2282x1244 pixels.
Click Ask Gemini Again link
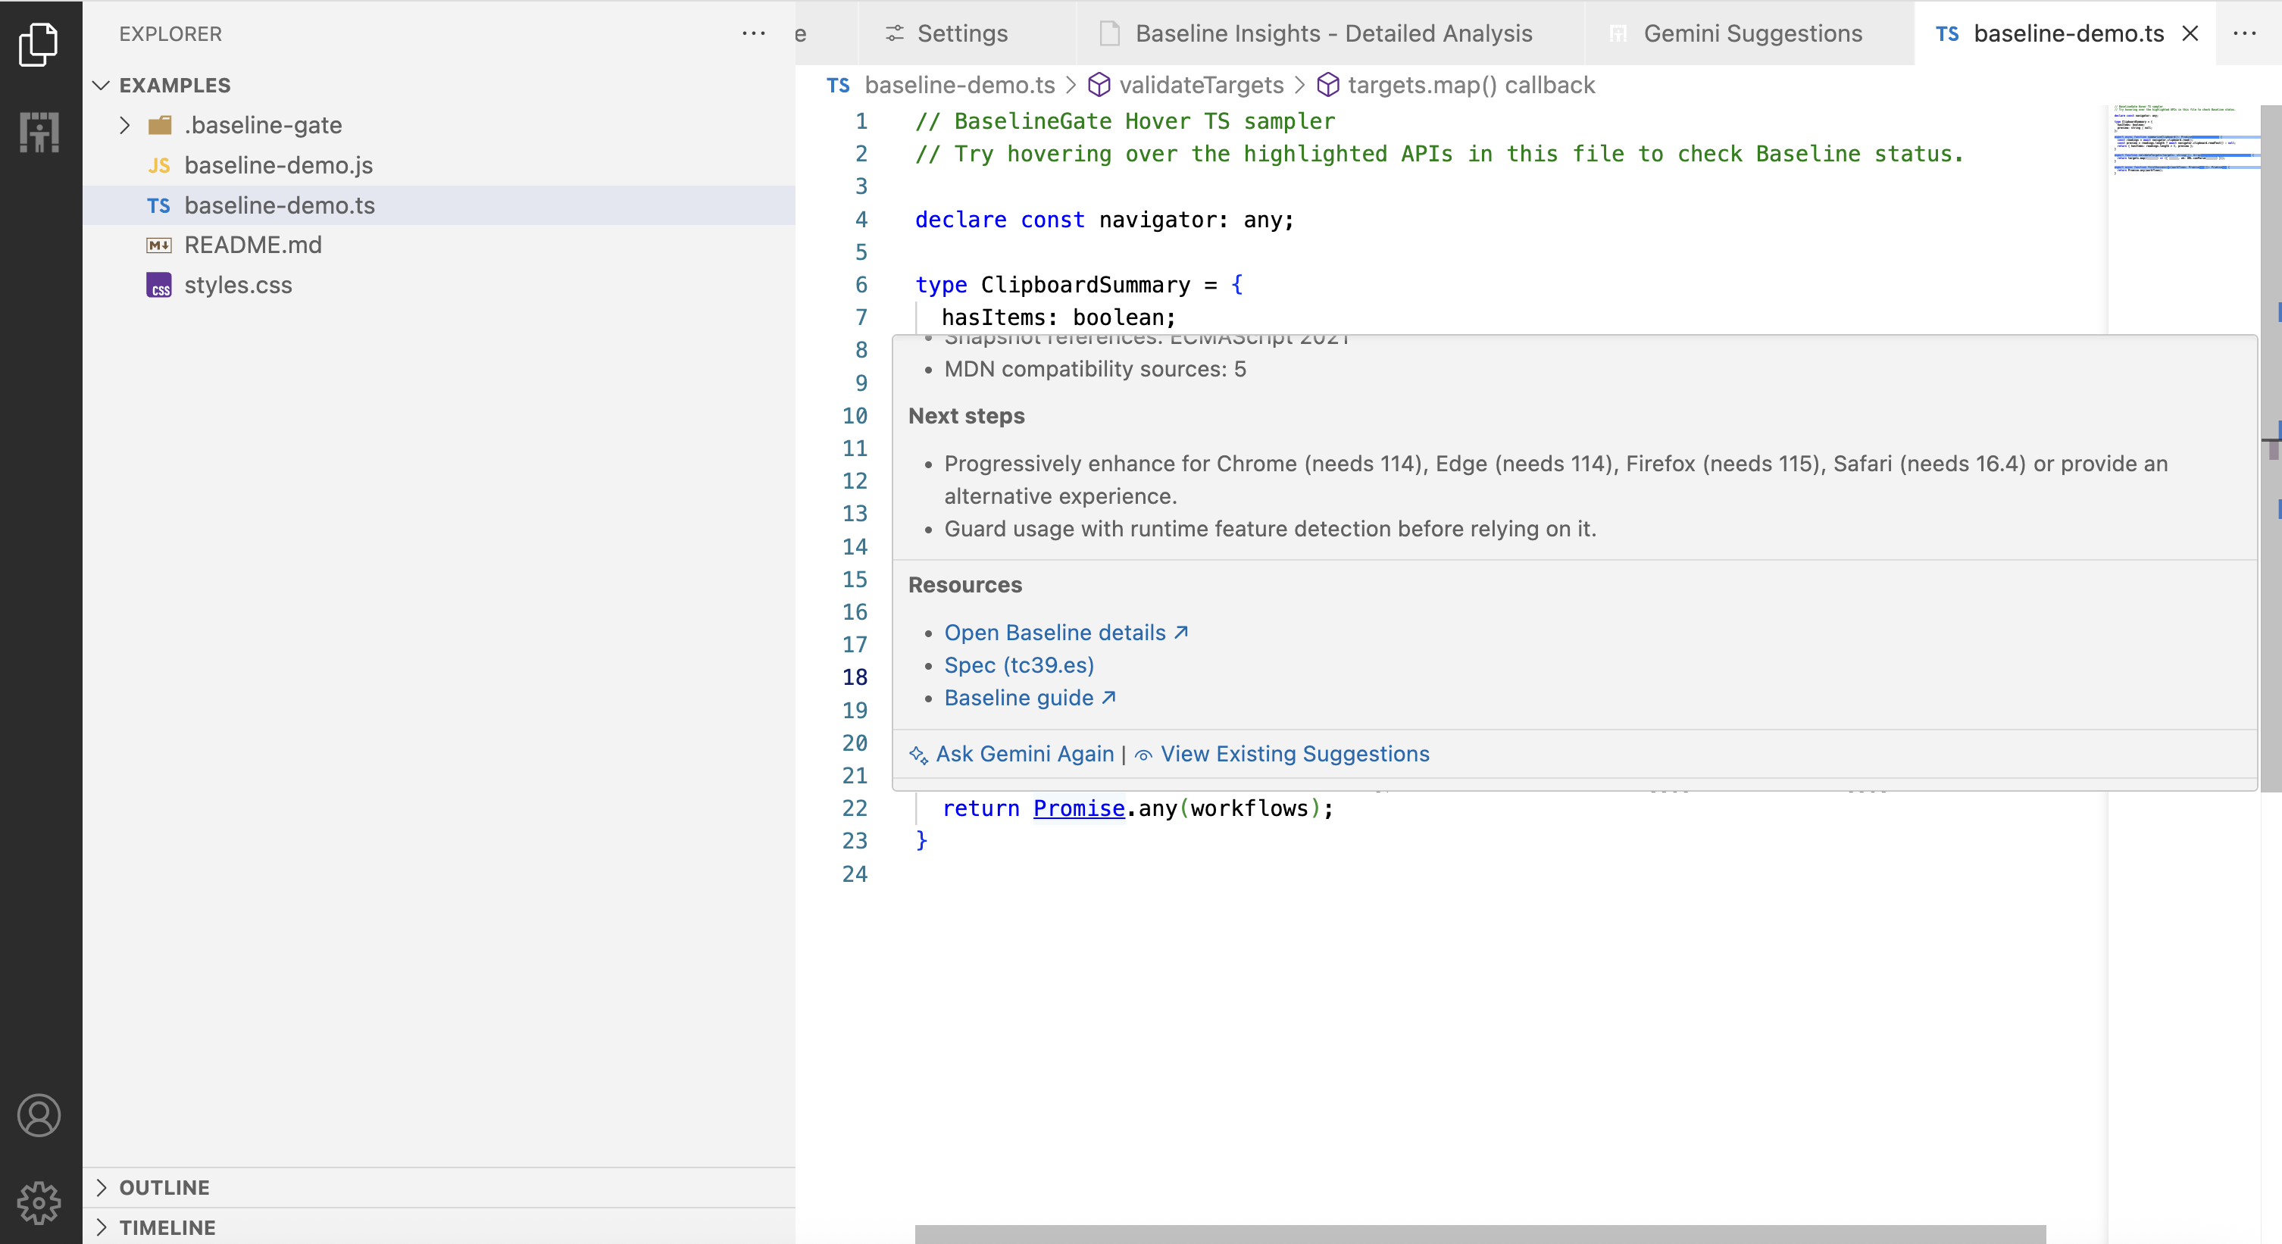point(1023,754)
